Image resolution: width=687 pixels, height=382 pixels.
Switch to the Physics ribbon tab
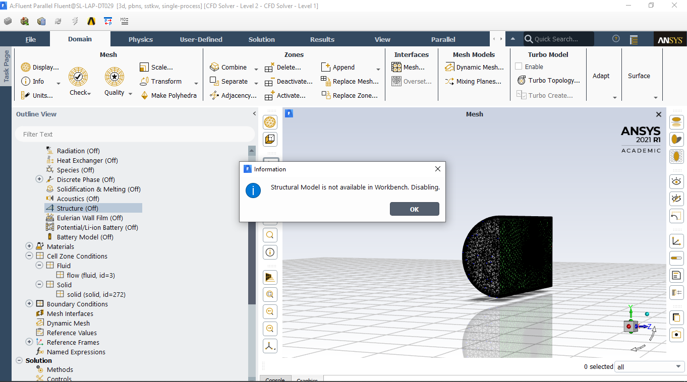pyautogui.click(x=141, y=39)
